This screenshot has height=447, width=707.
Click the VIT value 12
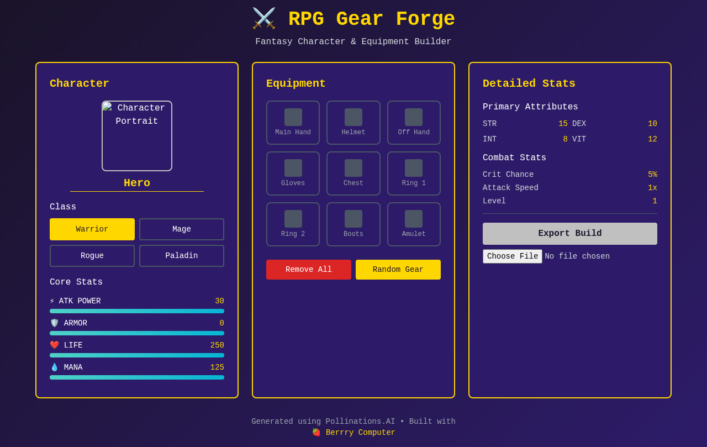652,139
